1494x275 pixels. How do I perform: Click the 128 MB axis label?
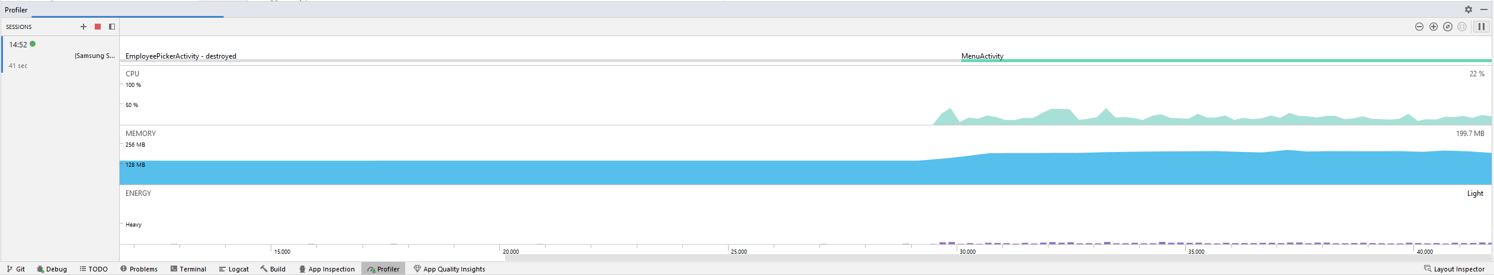pos(135,165)
